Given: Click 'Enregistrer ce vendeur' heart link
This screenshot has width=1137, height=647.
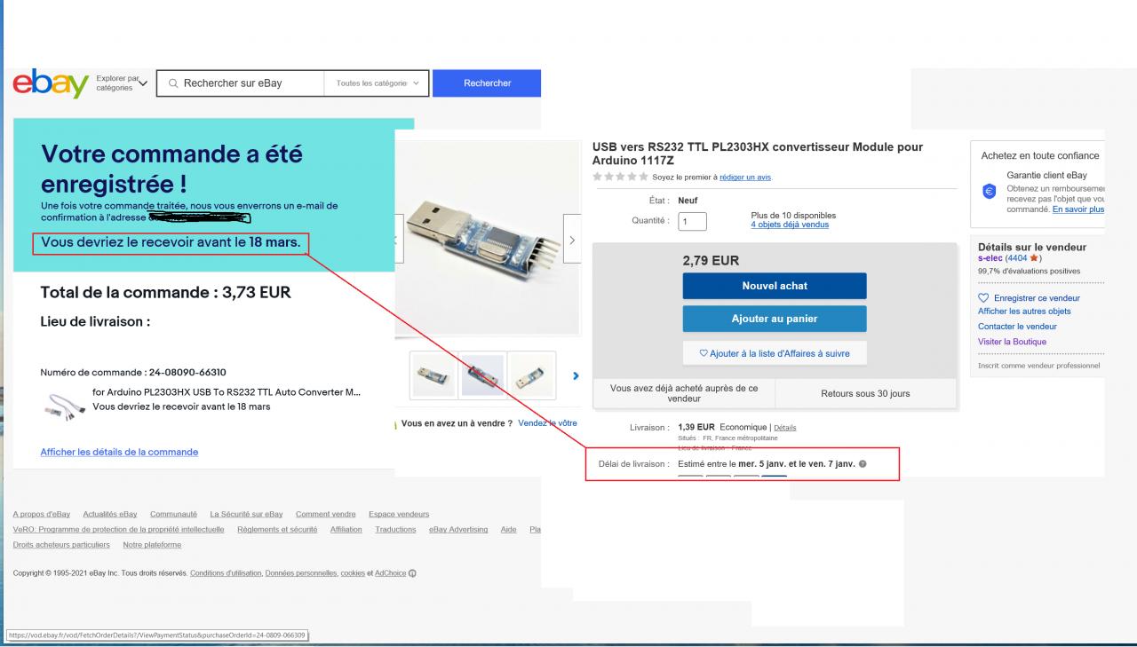Looking at the screenshot, I should click(x=1030, y=298).
